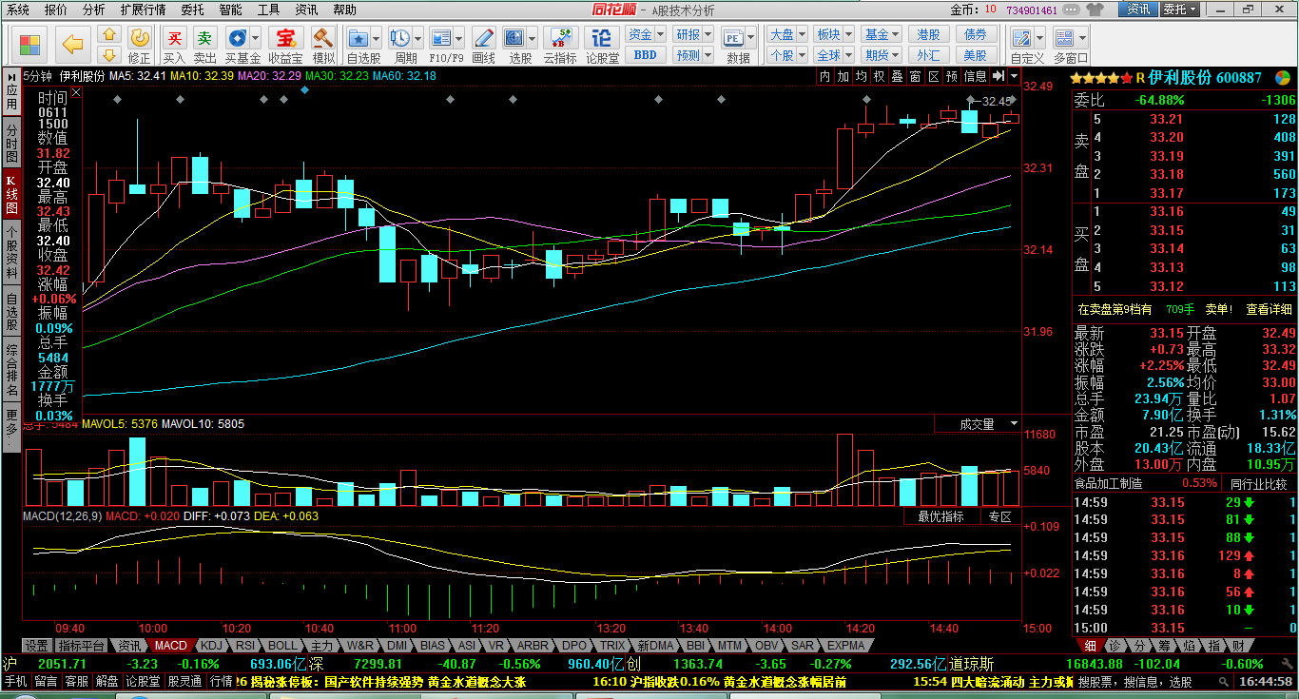The width and height of the screenshot is (1299, 699).
Task: Click the 最优指标 button
Action: 940,516
